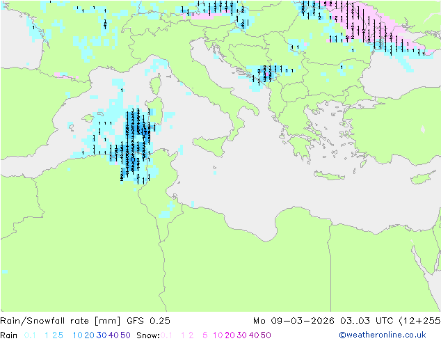The height and width of the screenshot is (341, 441).
Task: Select the 'Rain/Snowfall rate [mm]' title text
Action: (61, 321)
